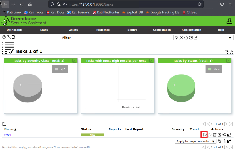The image size is (235, 152).
Task: Remove the filter with the X icon
Action: point(181,38)
